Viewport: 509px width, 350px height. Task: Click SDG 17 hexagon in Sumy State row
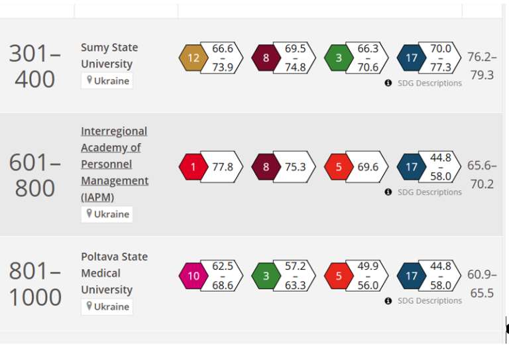(x=412, y=58)
